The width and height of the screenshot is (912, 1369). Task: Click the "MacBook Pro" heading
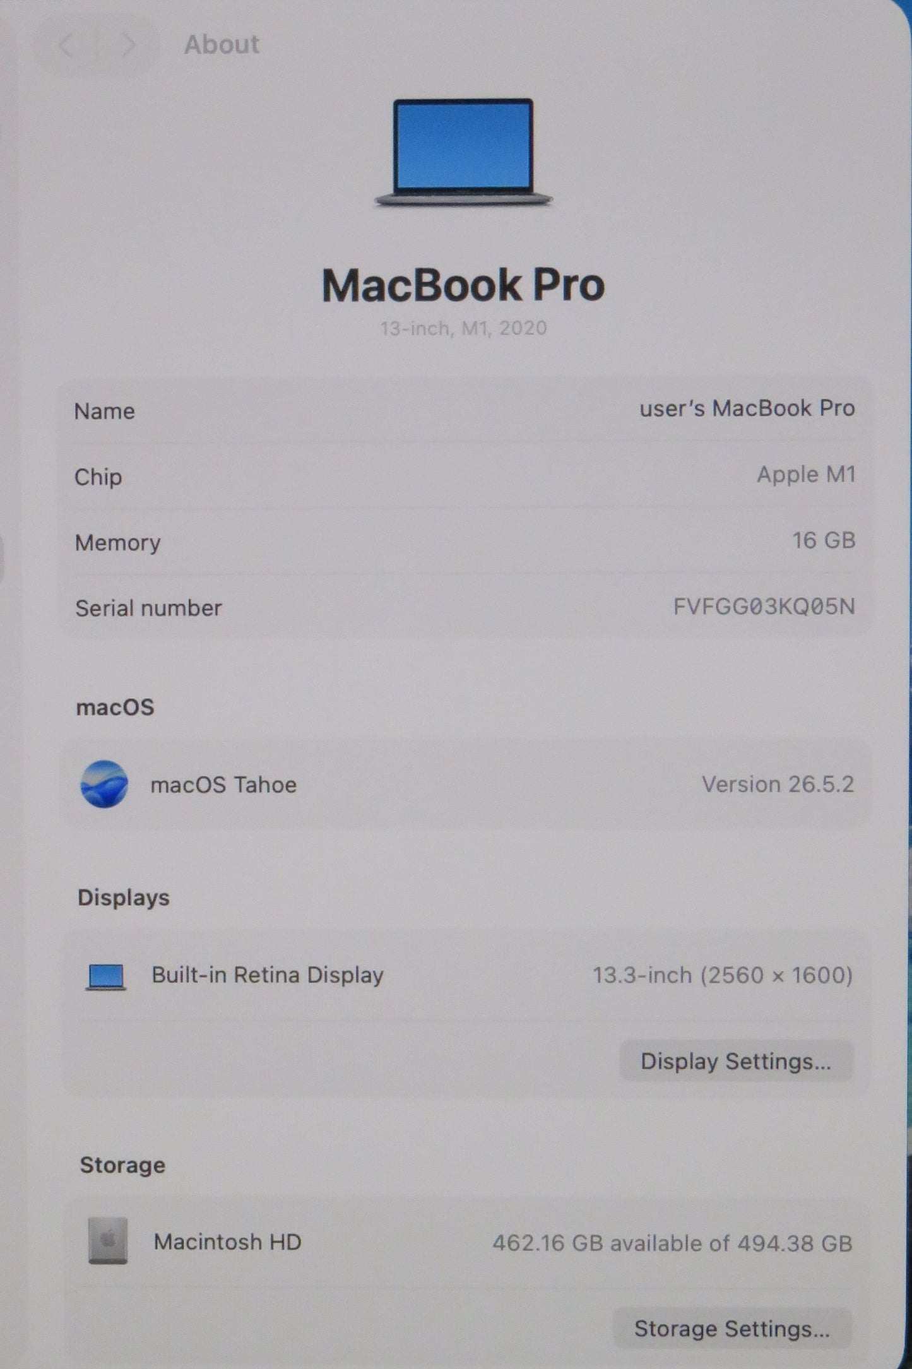(x=463, y=285)
